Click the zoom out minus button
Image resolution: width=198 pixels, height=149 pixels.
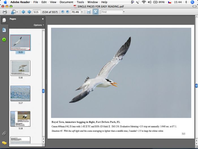point(63,12)
